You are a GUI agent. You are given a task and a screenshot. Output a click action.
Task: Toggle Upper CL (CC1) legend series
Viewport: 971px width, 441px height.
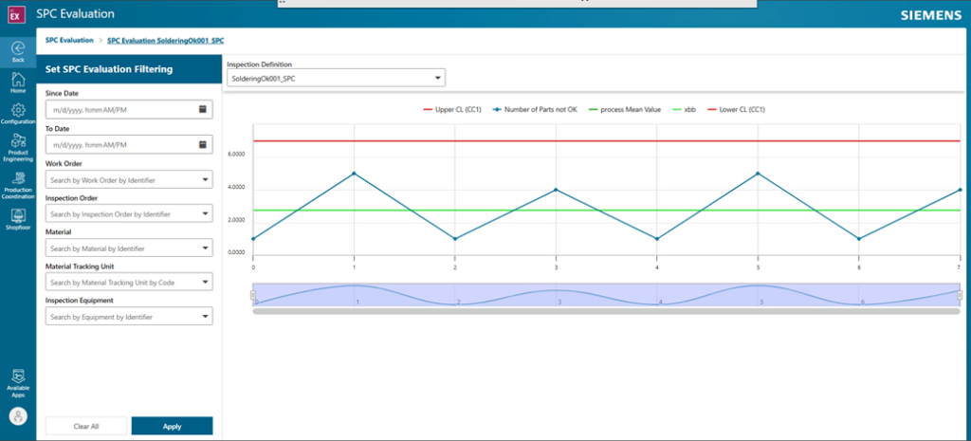coord(452,109)
